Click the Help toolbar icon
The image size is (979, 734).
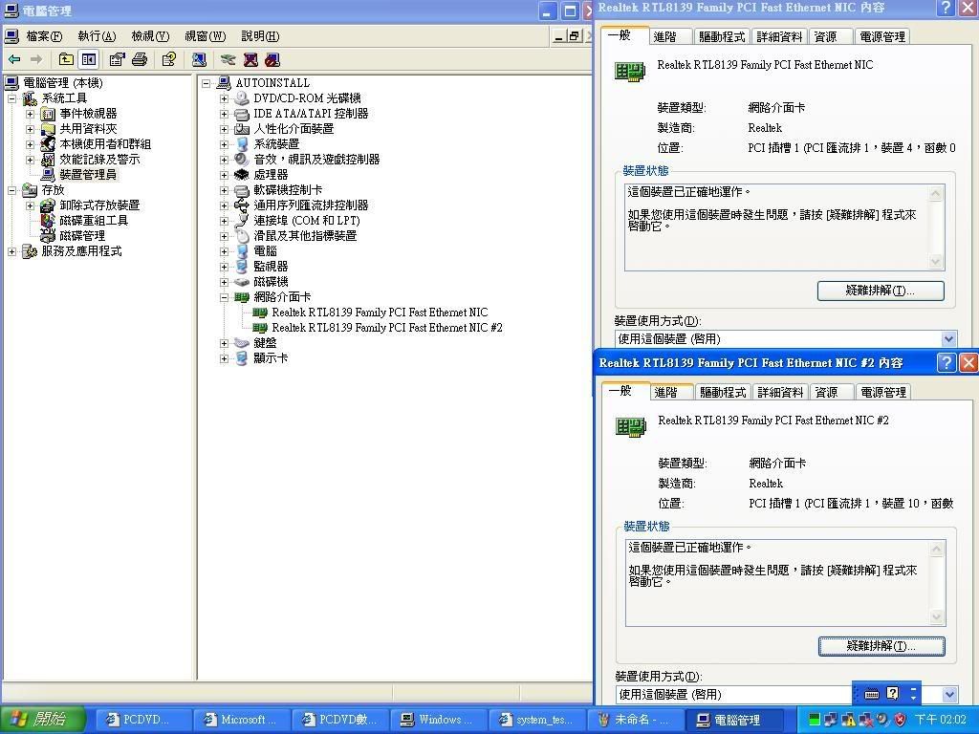[x=168, y=59]
